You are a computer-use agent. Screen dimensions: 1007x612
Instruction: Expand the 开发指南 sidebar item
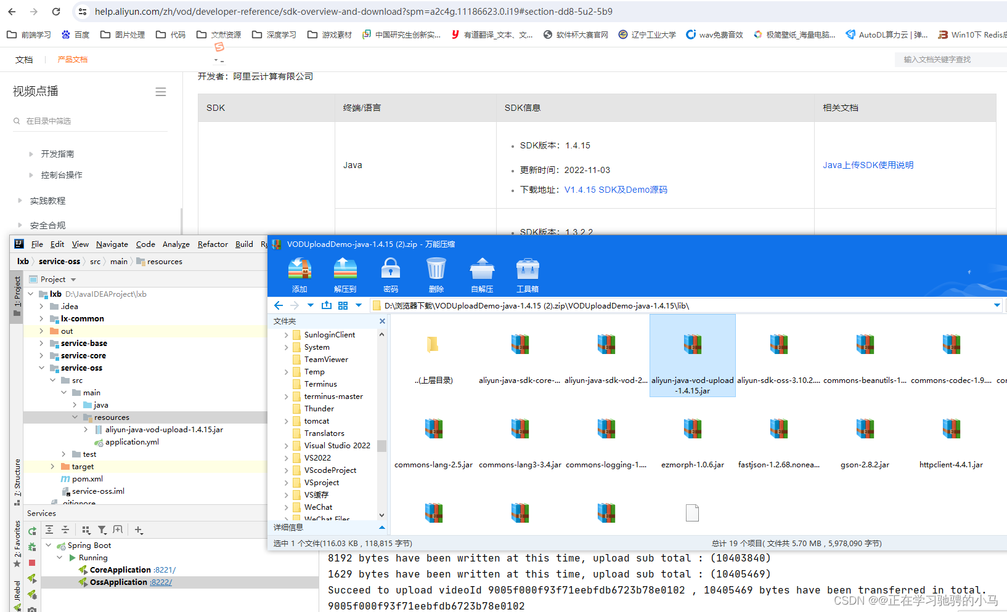[x=31, y=154]
